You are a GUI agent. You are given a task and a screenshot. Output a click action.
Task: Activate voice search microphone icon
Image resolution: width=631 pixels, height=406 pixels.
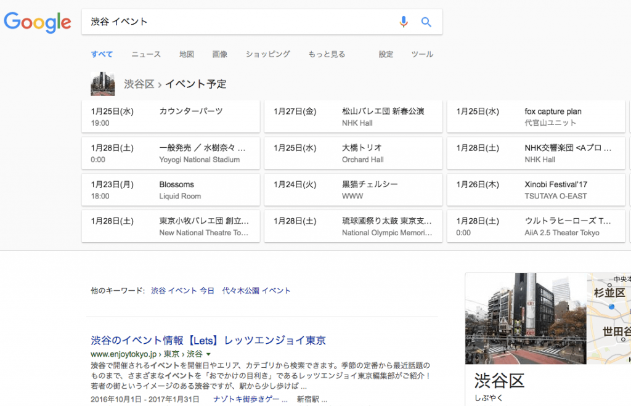coord(404,22)
